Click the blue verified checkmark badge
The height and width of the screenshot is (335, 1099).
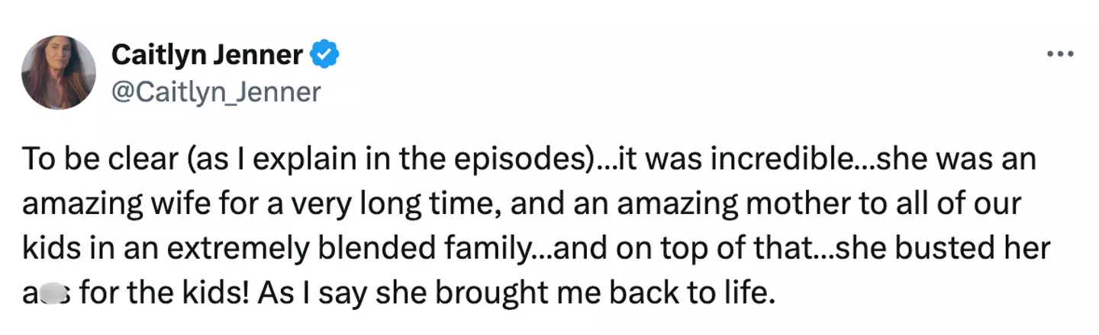click(324, 54)
